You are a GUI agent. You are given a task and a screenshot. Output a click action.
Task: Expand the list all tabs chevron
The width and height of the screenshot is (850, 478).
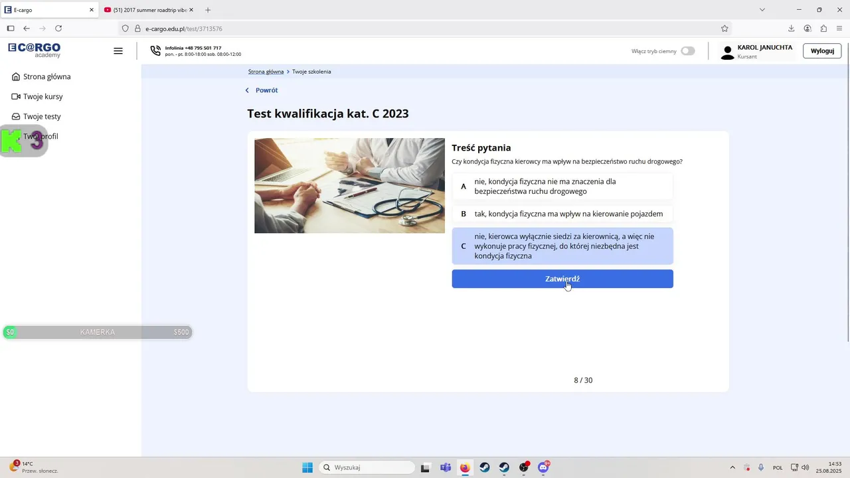click(762, 10)
